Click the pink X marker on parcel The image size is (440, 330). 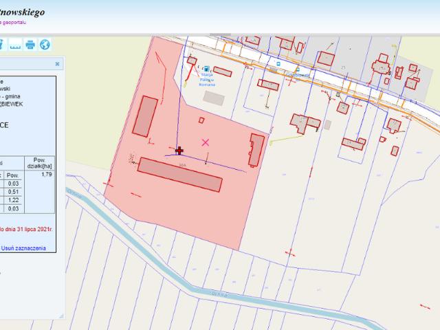point(205,142)
